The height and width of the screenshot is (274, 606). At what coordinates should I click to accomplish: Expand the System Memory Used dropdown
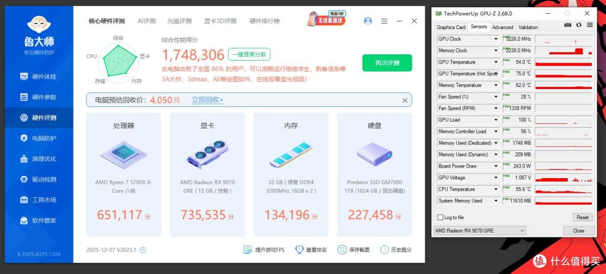(x=496, y=201)
